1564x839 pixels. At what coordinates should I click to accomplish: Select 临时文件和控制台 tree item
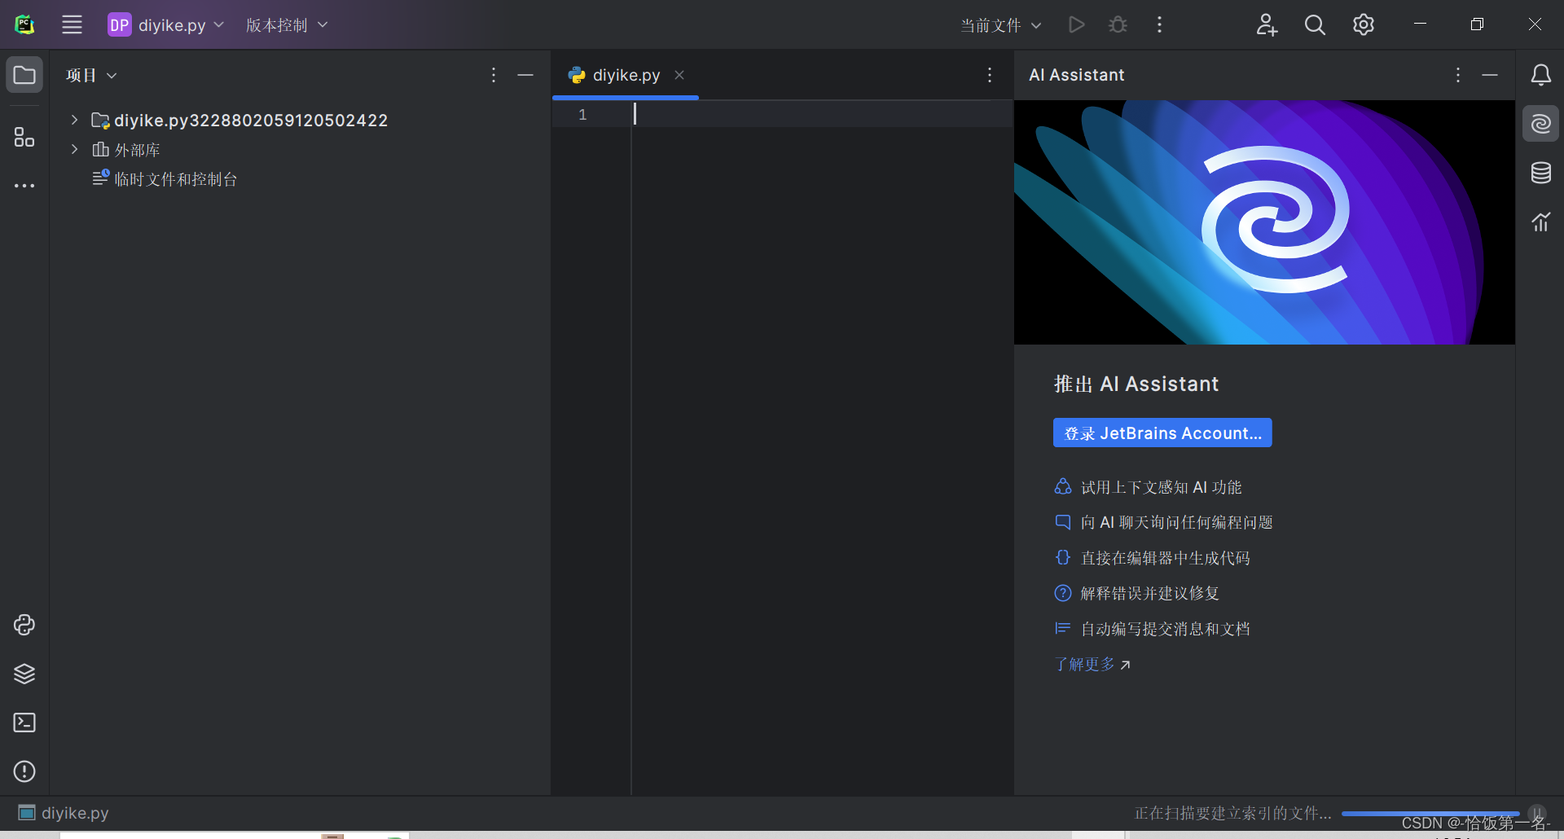pos(165,178)
